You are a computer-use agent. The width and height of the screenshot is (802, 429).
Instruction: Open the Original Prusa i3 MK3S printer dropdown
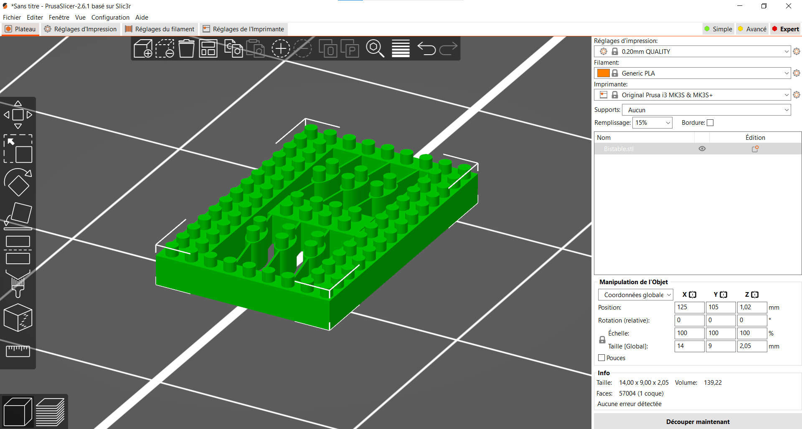point(692,95)
